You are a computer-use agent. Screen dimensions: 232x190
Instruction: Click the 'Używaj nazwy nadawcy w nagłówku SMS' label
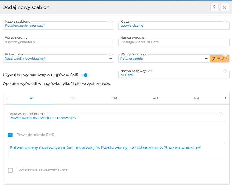coord(40,75)
